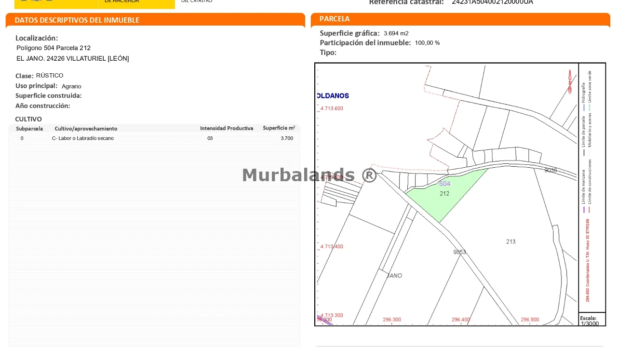
Task: Click the Cultivo/aprovechamiento column header
Action: [x=86, y=129]
